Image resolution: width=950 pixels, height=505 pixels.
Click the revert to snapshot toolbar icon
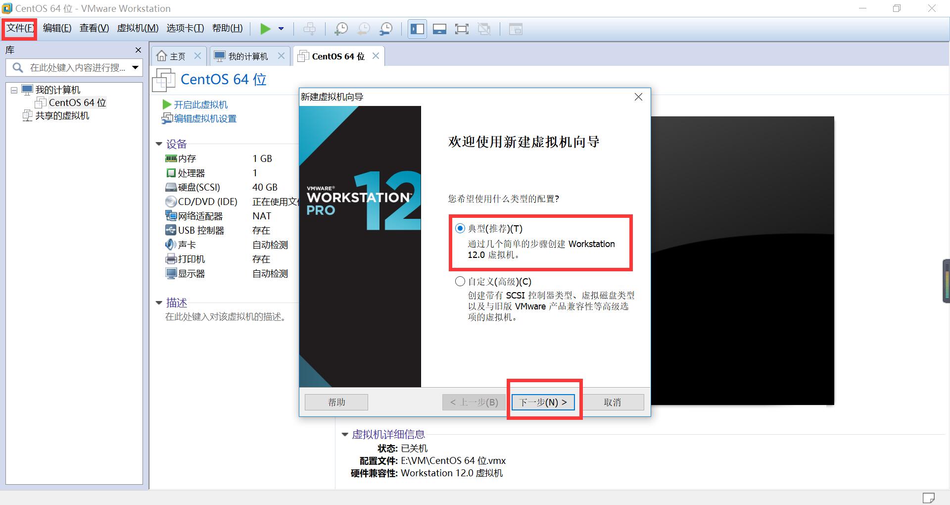[x=363, y=29]
